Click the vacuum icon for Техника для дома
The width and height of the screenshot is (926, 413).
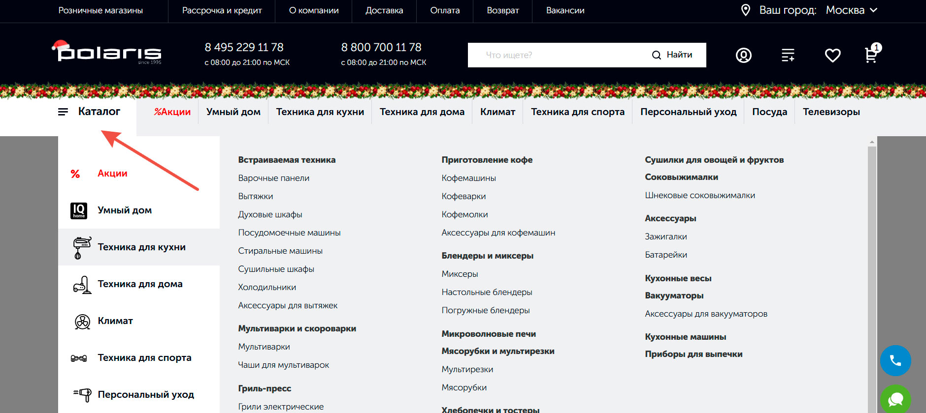(x=82, y=284)
